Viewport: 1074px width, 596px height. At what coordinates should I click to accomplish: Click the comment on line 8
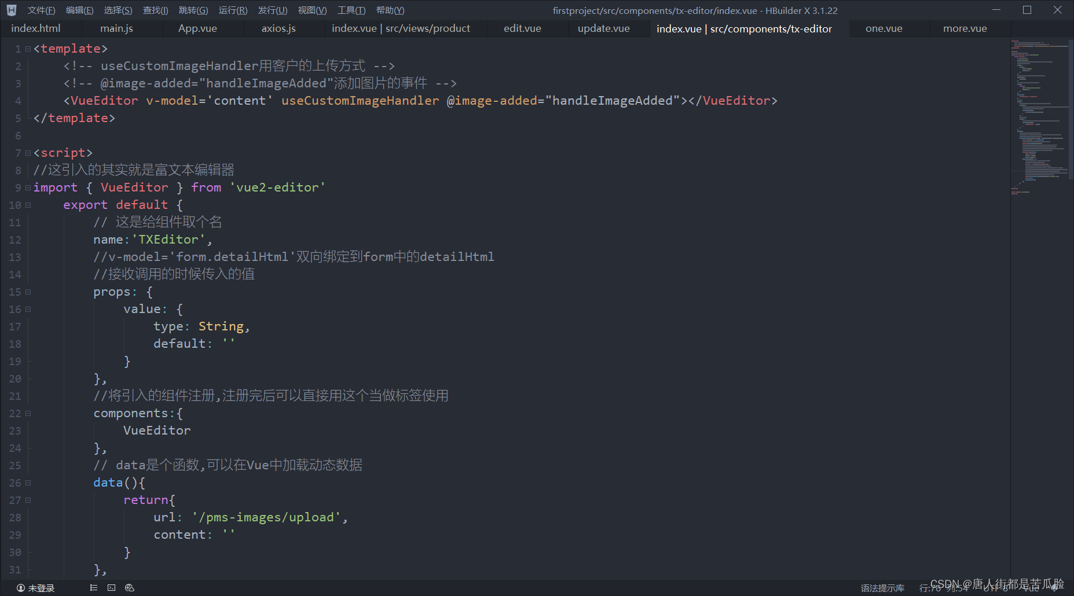pos(134,170)
